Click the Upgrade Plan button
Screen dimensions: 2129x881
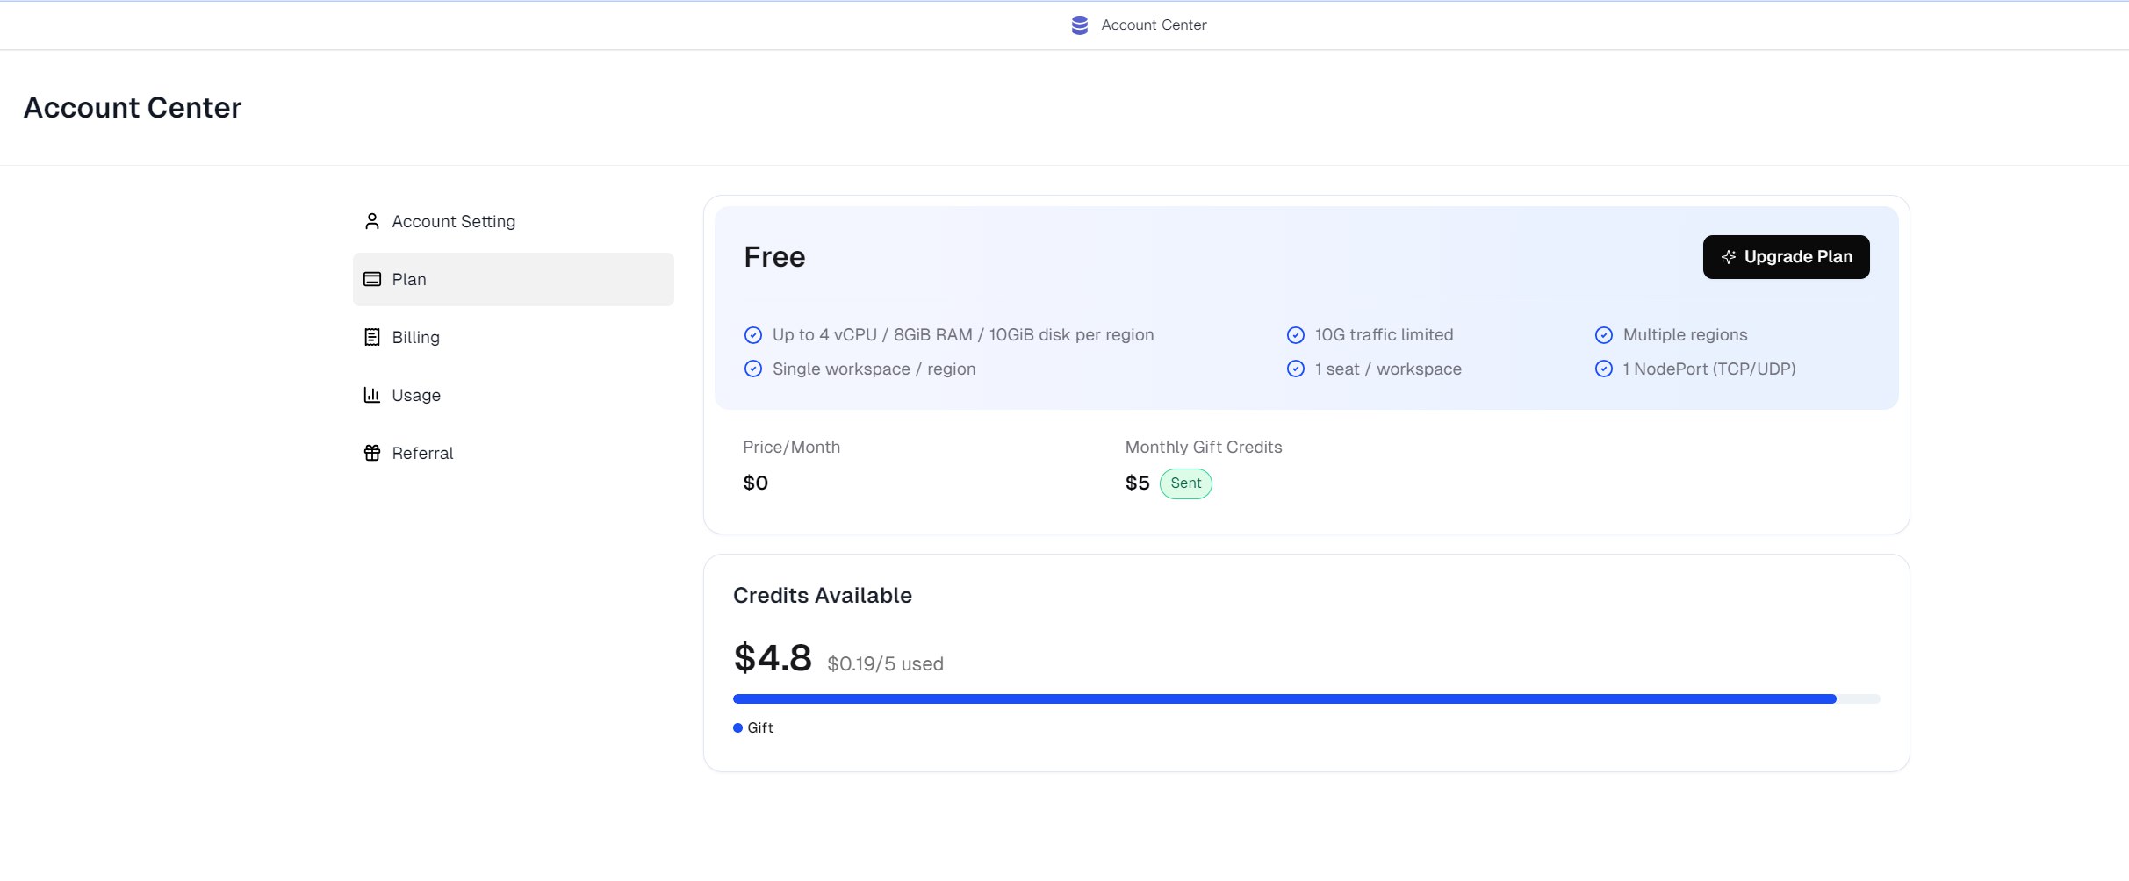[1786, 257]
